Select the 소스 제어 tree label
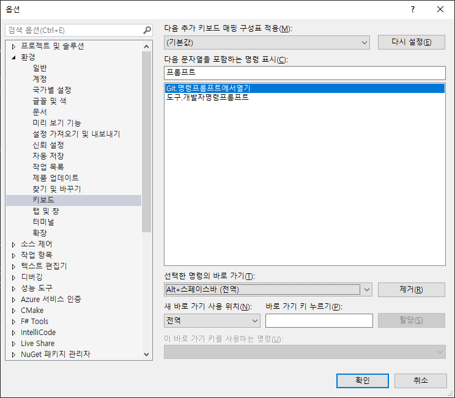This screenshot has height=398, width=455. click(36, 245)
